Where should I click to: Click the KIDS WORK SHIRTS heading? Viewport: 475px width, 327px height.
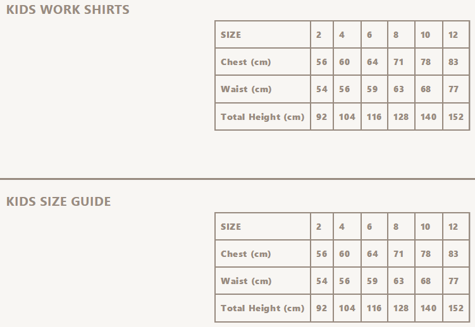[68, 9]
